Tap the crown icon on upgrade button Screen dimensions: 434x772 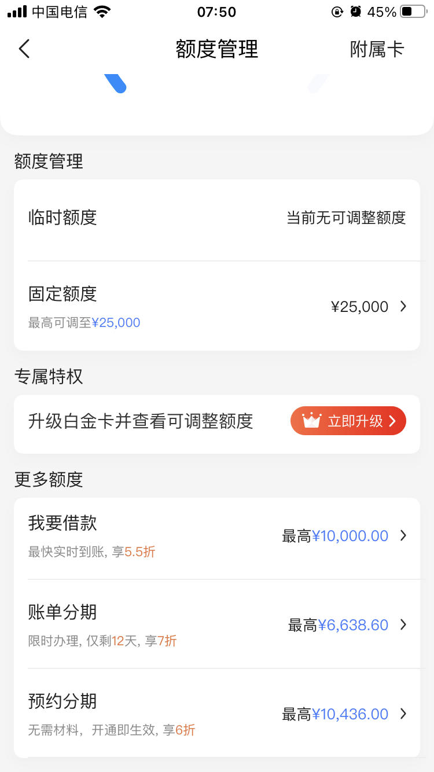(311, 421)
